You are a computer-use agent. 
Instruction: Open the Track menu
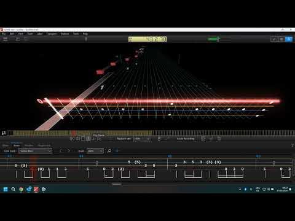(x=30, y=34)
